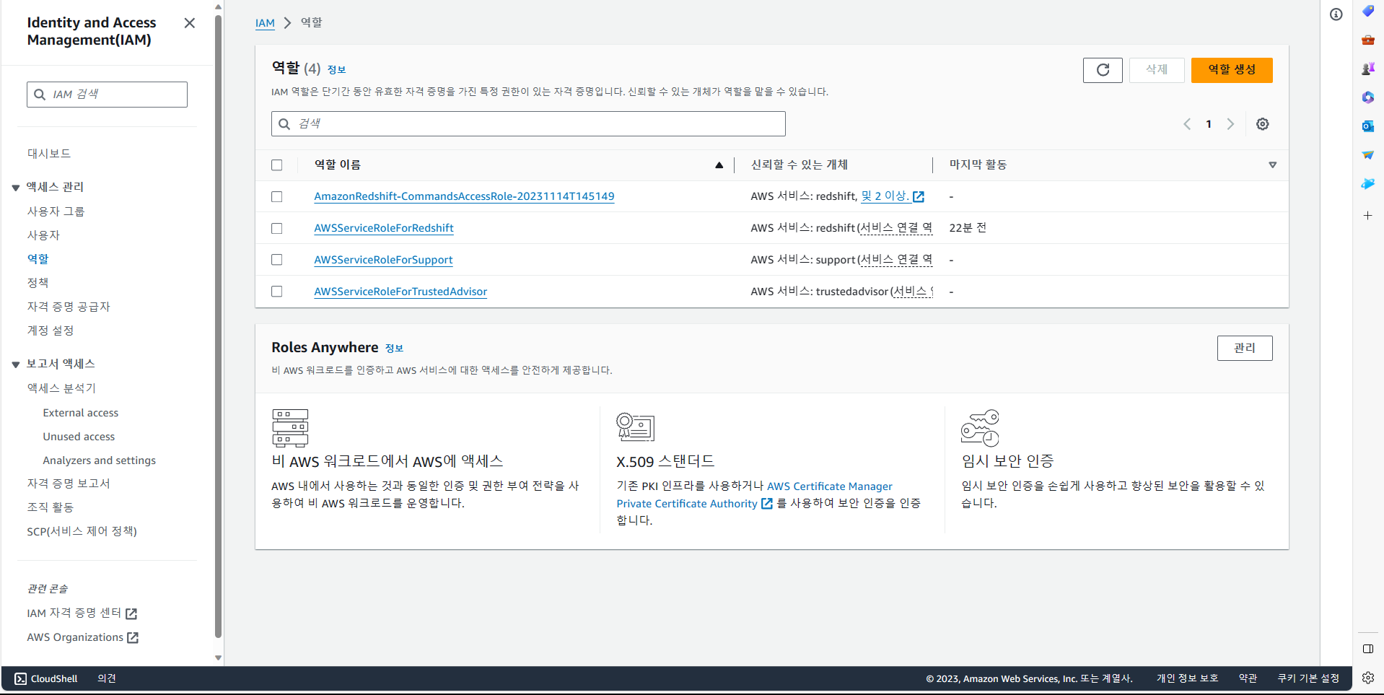Open 계정 설정 in sidebar
Image resolution: width=1384 pixels, height=695 pixels.
pyautogui.click(x=51, y=331)
